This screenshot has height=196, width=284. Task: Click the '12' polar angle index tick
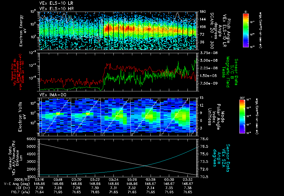(x=201, y=105)
